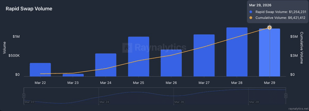Image resolution: width=309 pixels, height=111 pixels.
Task: Select the Mar 28 volume bar
Action: pos(237,52)
